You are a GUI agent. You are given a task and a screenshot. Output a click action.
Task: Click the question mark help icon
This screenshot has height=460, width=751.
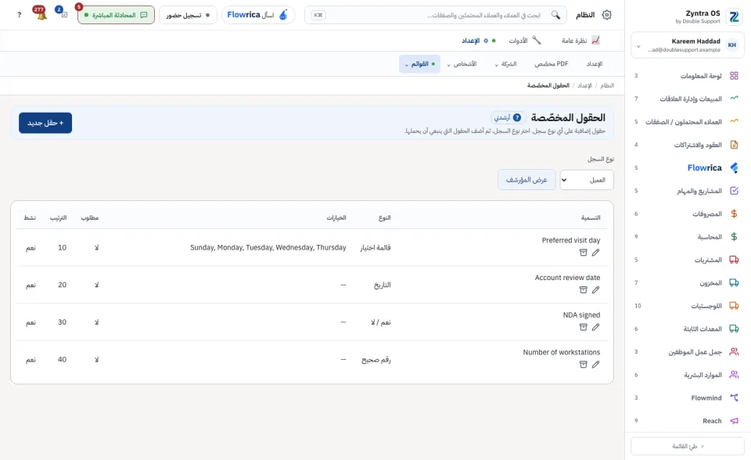coord(19,15)
